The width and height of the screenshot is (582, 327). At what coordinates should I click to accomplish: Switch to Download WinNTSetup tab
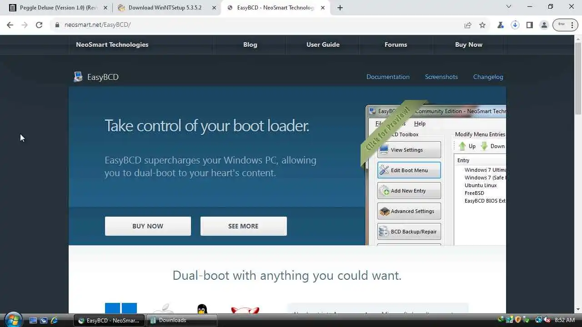pos(165,8)
